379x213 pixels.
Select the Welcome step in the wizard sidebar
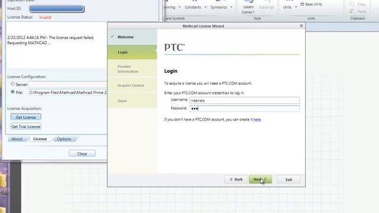132,37
